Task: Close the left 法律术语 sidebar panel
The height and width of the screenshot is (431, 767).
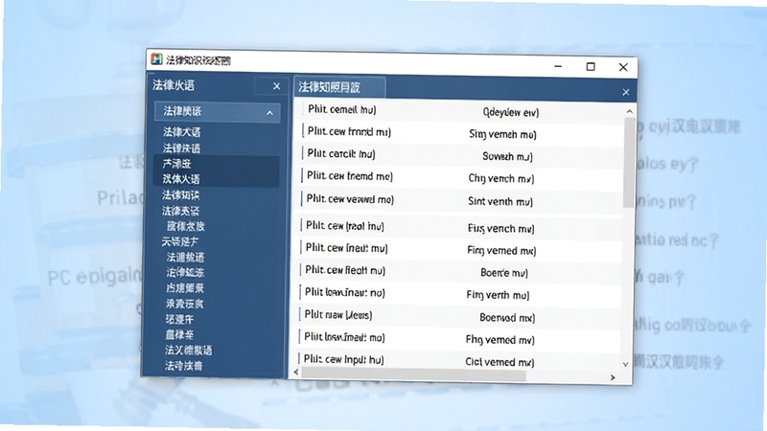Action: (276, 86)
